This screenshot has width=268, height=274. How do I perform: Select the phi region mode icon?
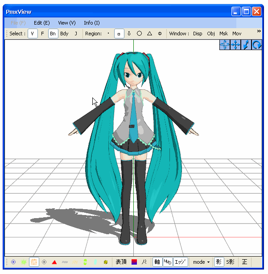pyautogui.click(x=160, y=34)
